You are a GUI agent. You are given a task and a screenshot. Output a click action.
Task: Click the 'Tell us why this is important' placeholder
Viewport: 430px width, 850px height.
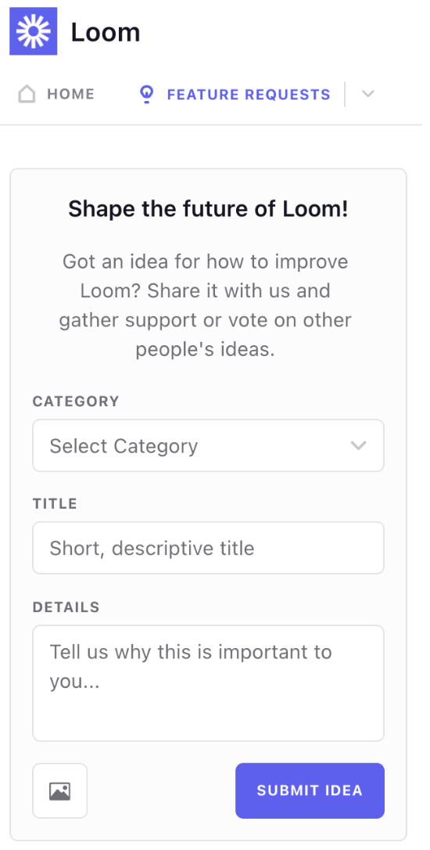pyautogui.click(x=191, y=667)
